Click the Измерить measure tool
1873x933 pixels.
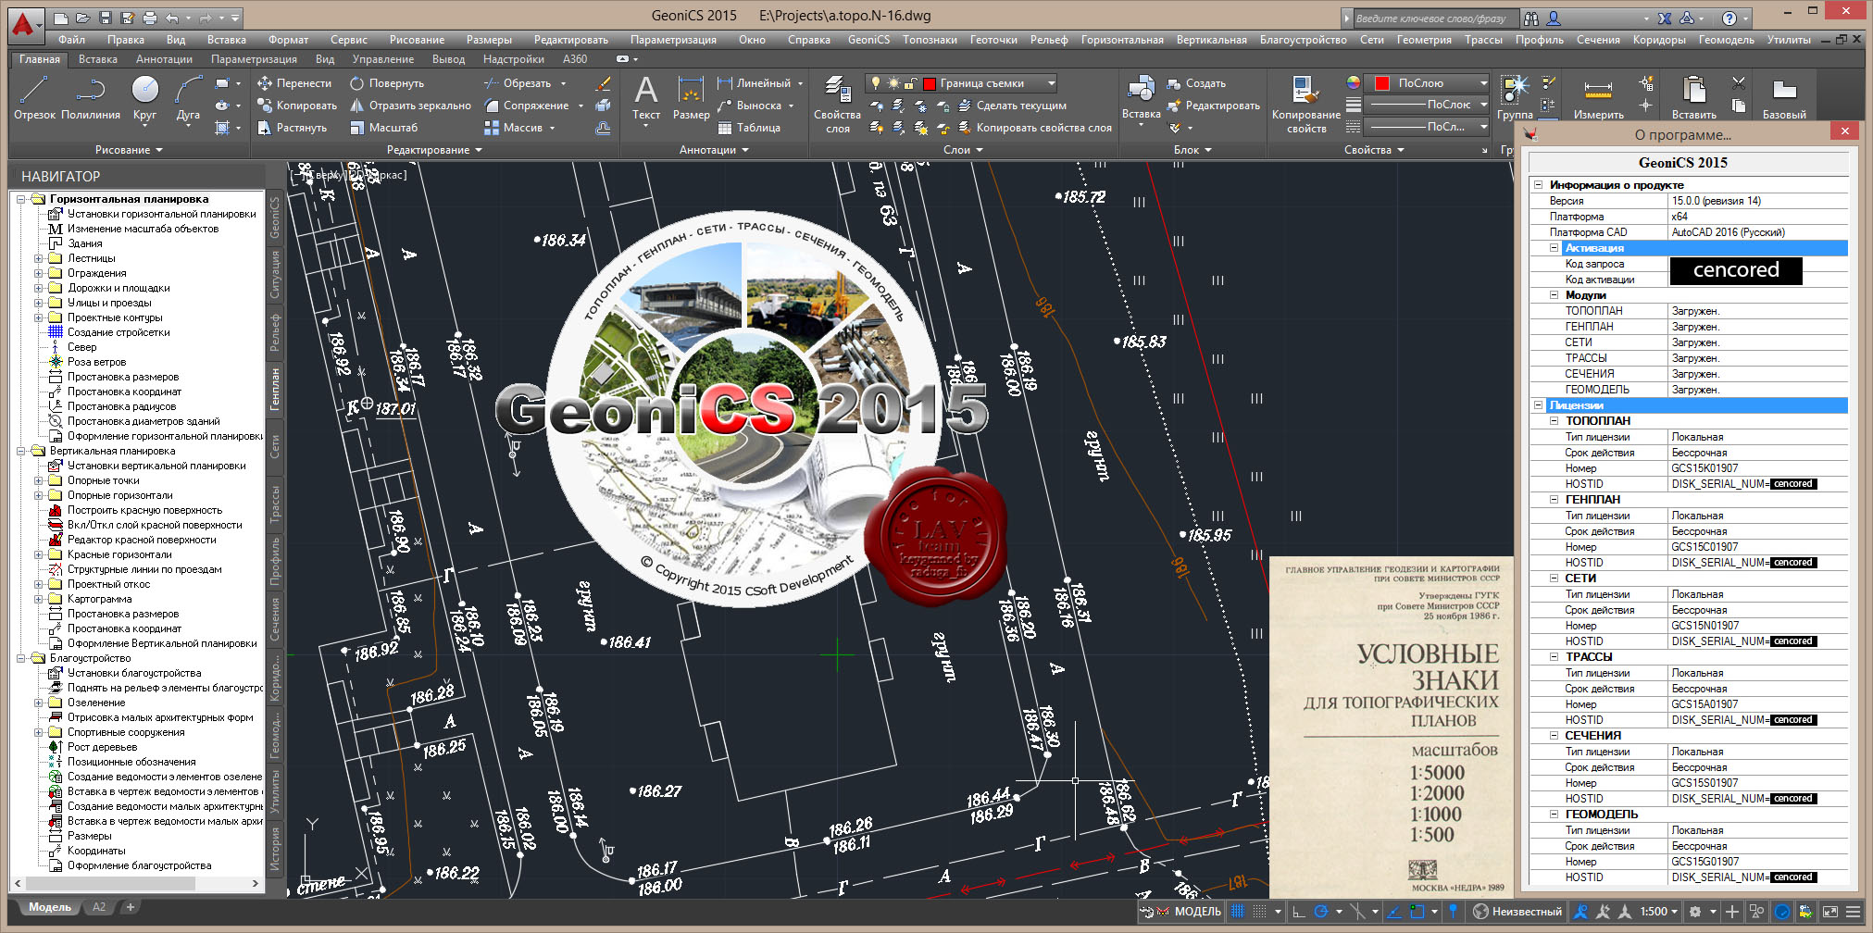(1598, 98)
